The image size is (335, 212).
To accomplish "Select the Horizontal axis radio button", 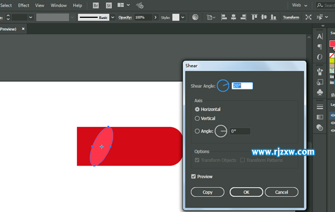I will [x=197, y=109].
